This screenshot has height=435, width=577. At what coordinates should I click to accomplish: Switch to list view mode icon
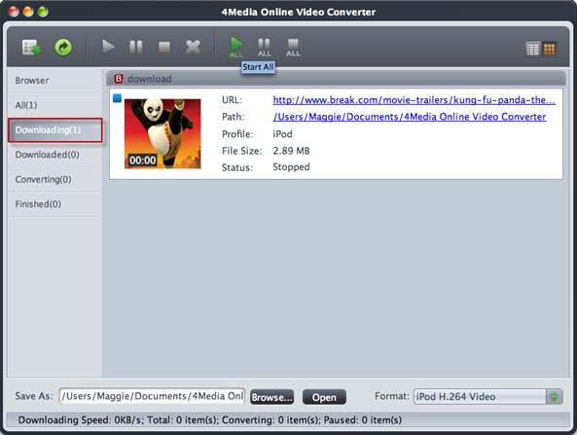(532, 49)
